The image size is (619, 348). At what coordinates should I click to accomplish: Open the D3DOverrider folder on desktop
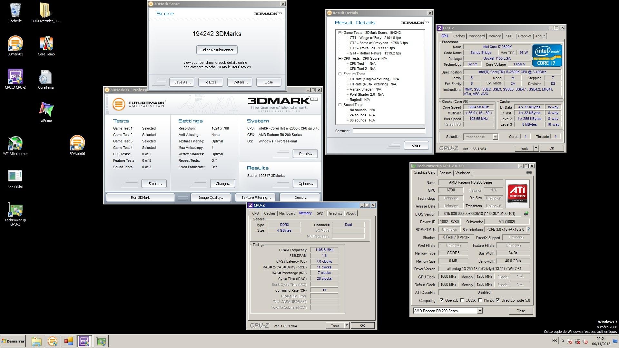(x=46, y=13)
